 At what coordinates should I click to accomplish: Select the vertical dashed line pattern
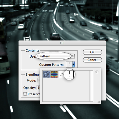[x=70, y=74]
